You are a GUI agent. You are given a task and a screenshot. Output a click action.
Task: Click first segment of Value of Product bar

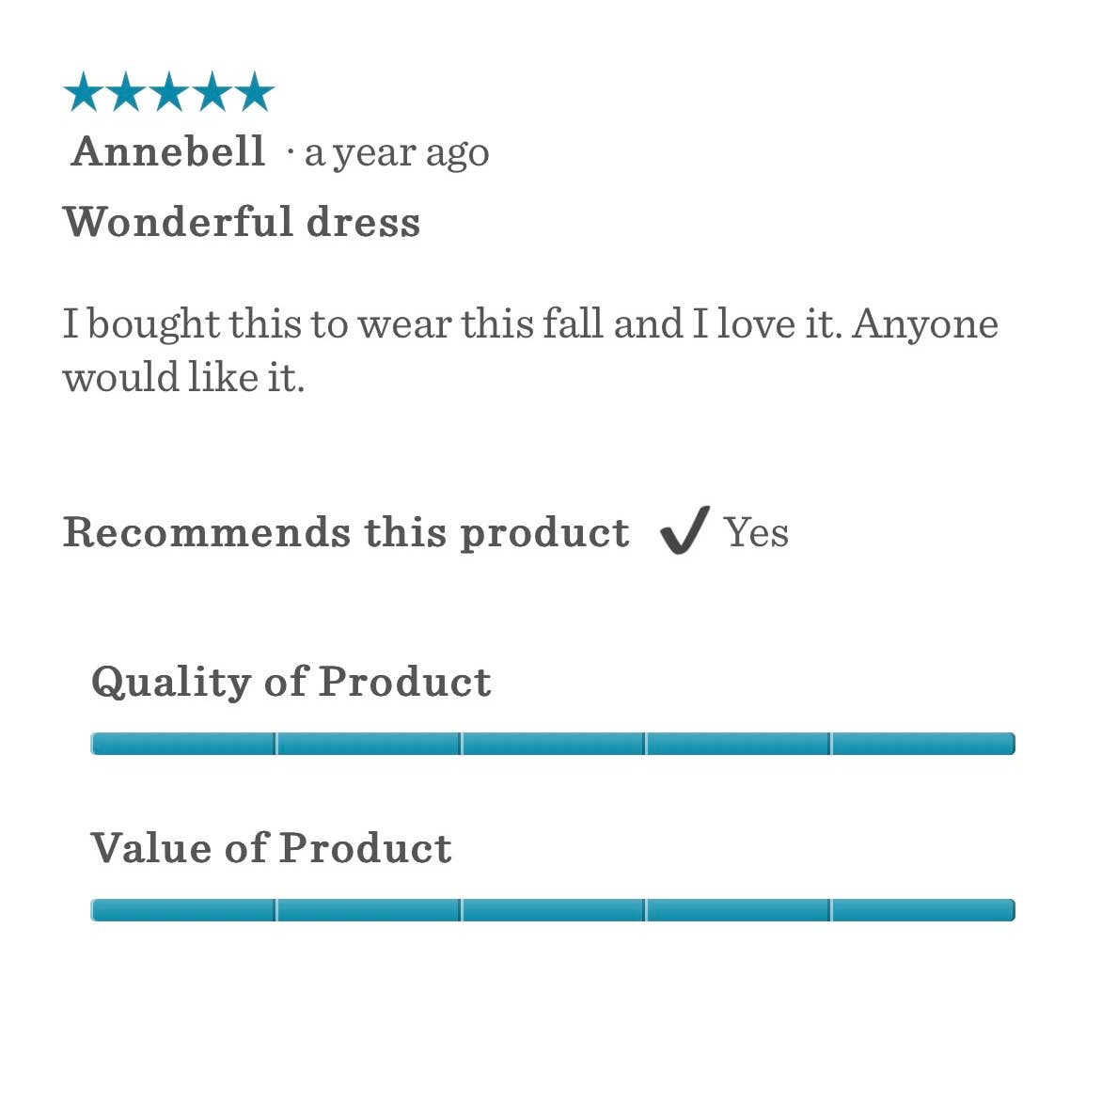183,910
